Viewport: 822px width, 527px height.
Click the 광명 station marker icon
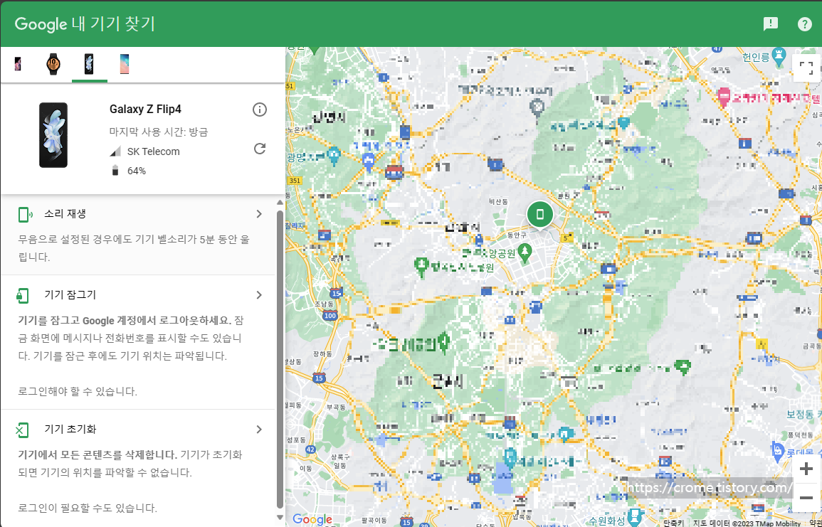(333, 156)
